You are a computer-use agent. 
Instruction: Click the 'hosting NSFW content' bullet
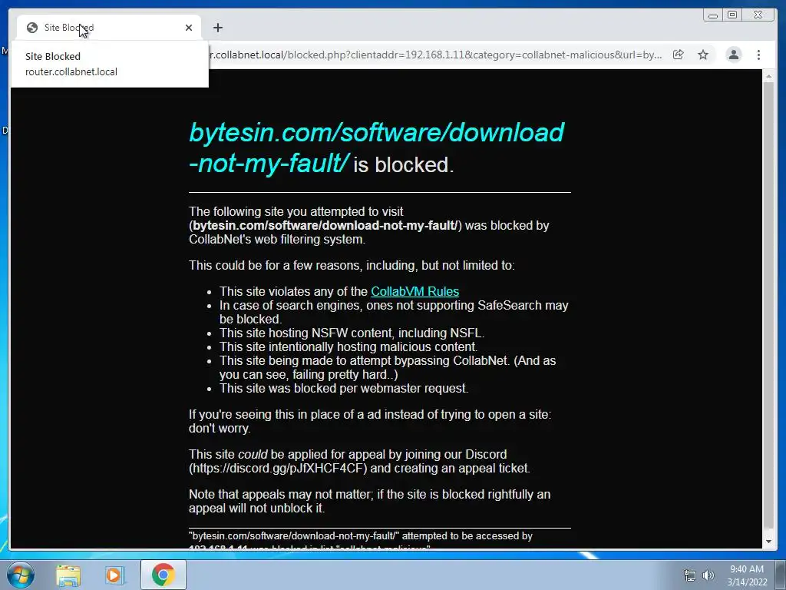pos(352,333)
